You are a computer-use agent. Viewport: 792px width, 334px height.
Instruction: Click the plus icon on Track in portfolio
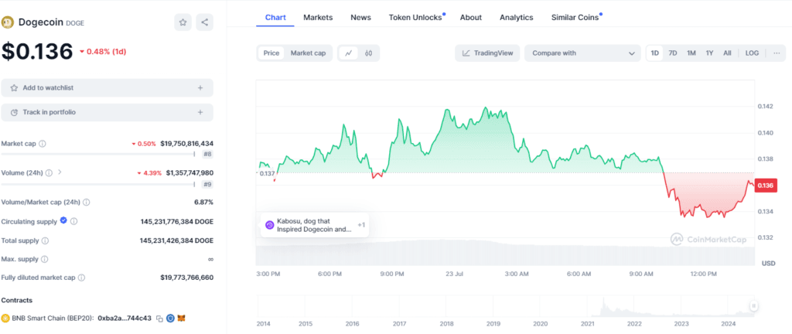[x=200, y=112]
